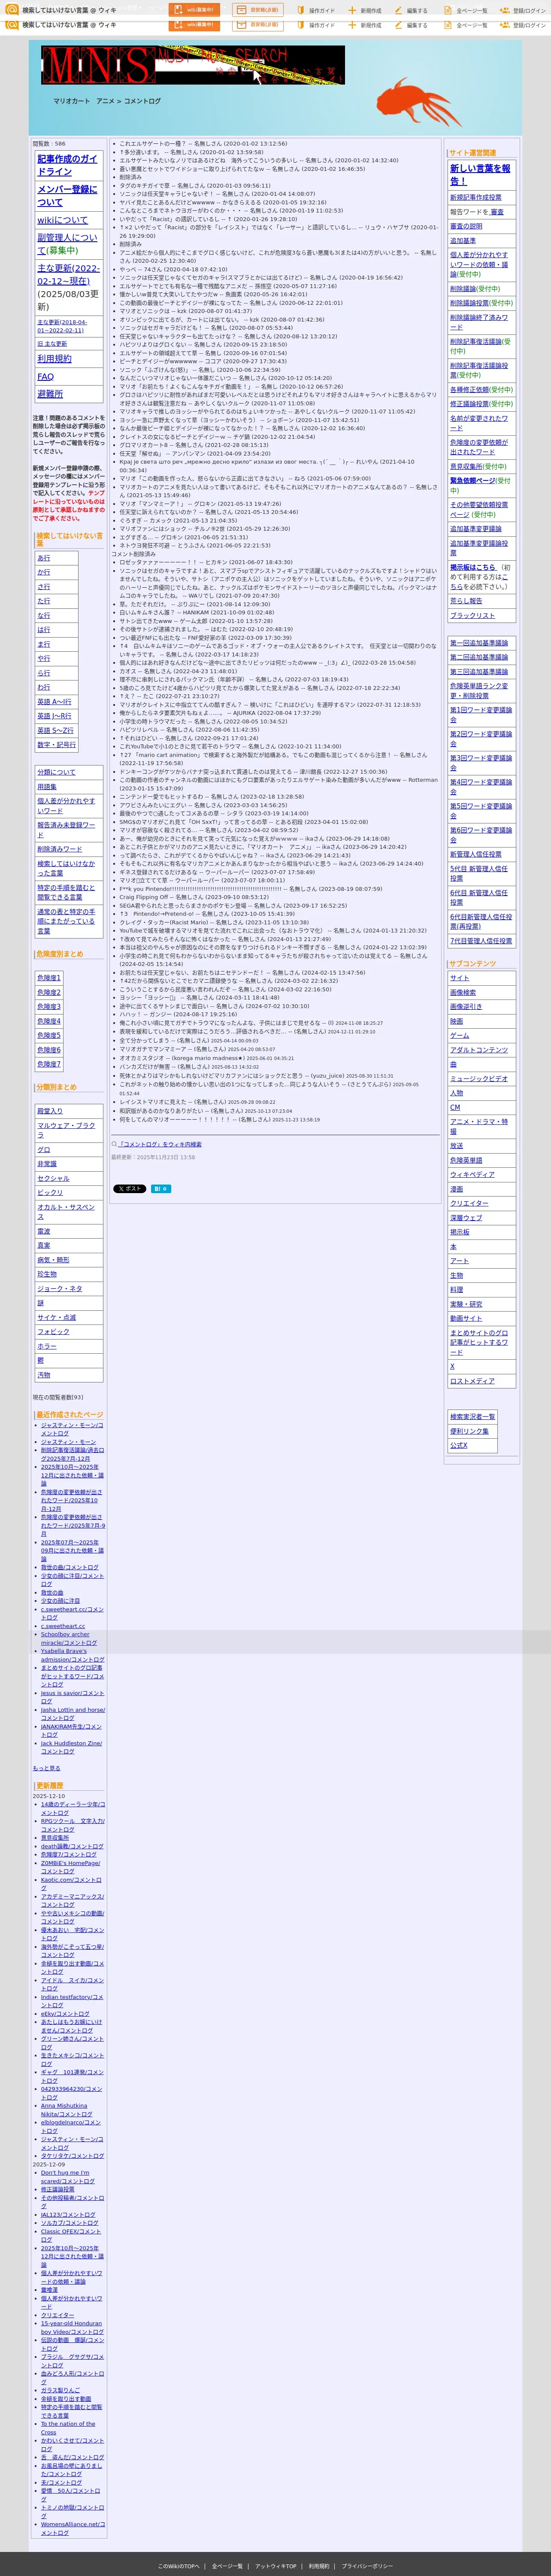Select 英語 A~I行 index entry
This screenshot has height=2576, width=551.
pyautogui.click(x=54, y=702)
